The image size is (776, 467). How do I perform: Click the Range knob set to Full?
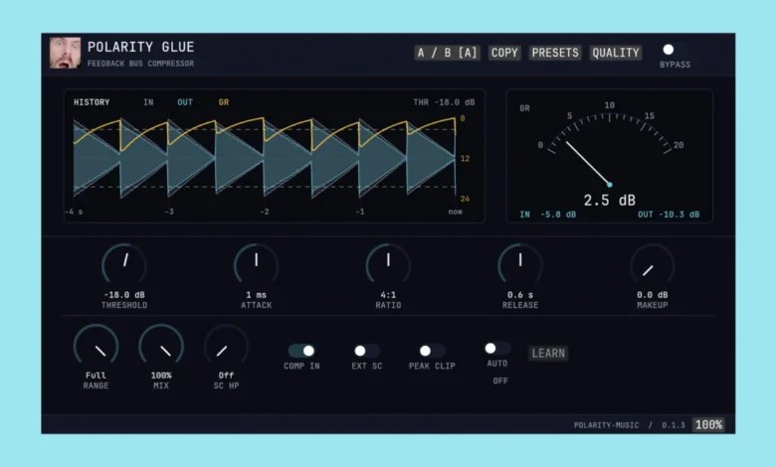97,346
